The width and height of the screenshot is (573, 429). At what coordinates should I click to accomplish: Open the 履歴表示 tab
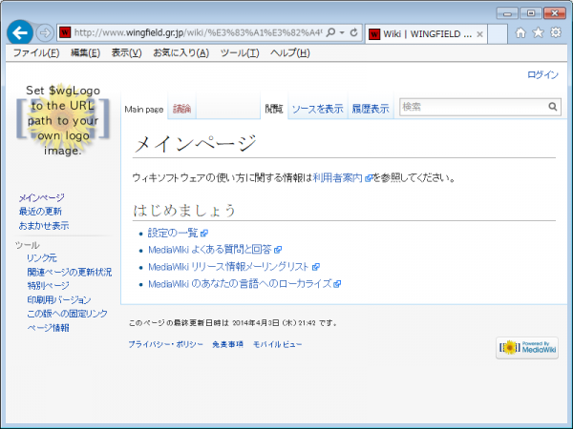(370, 109)
